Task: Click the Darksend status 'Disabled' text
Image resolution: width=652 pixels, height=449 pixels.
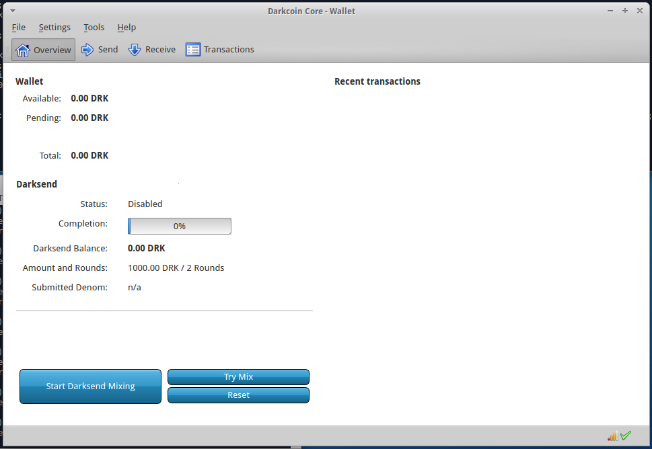Action: 145,204
